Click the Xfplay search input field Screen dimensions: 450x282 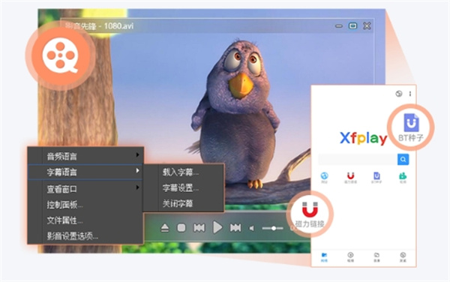[x=358, y=160]
